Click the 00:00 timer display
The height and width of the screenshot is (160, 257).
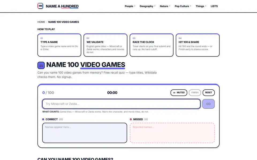(112, 93)
